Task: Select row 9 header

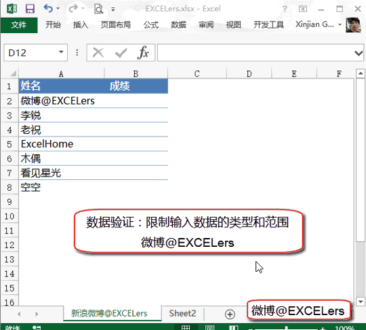Action: coord(9,202)
